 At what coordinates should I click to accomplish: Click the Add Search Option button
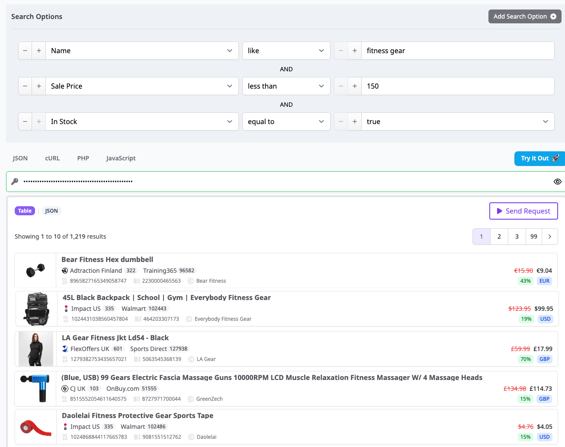[x=525, y=16]
